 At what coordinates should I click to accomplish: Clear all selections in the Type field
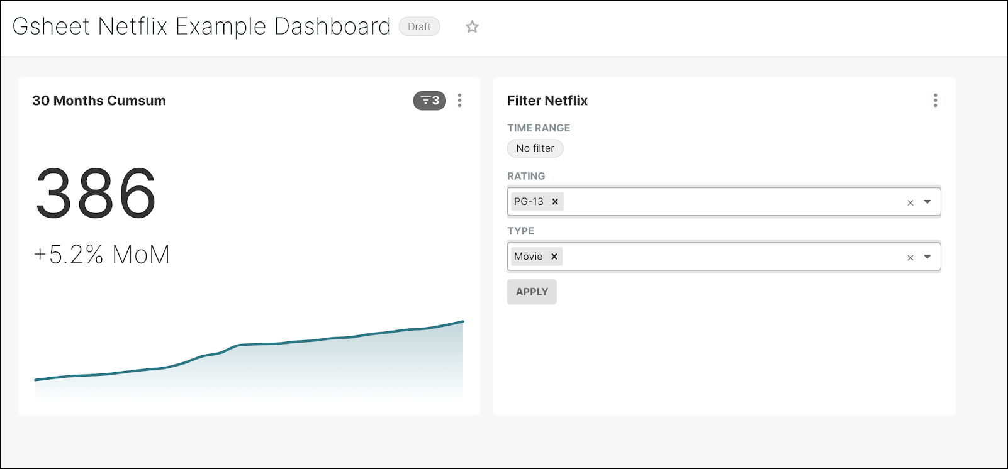(910, 257)
